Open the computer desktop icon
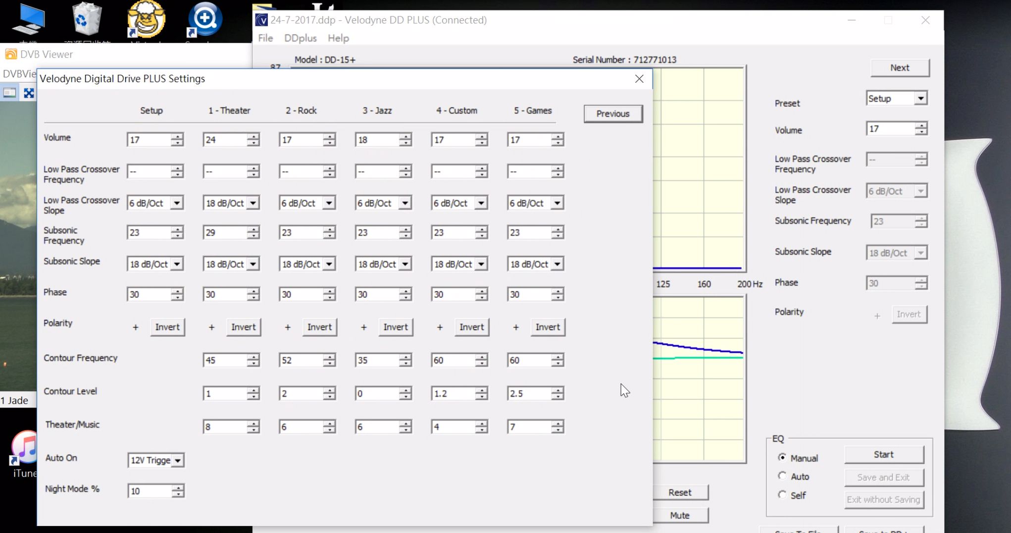The height and width of the screenshot is (533, 1011). pyautogui.click(x=28, y=20)
